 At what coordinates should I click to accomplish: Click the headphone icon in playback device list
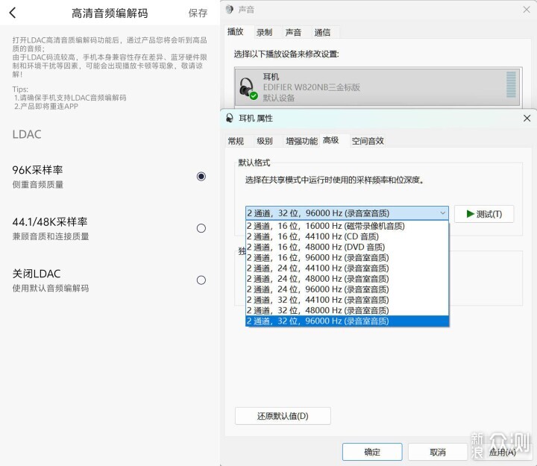tap(248, 88)
